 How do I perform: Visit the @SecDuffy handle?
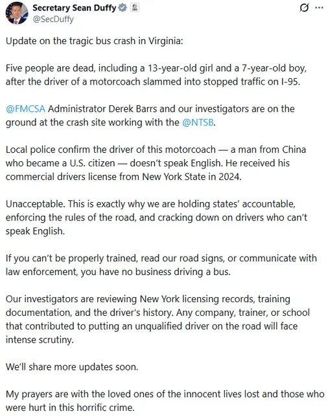[53, 19]
